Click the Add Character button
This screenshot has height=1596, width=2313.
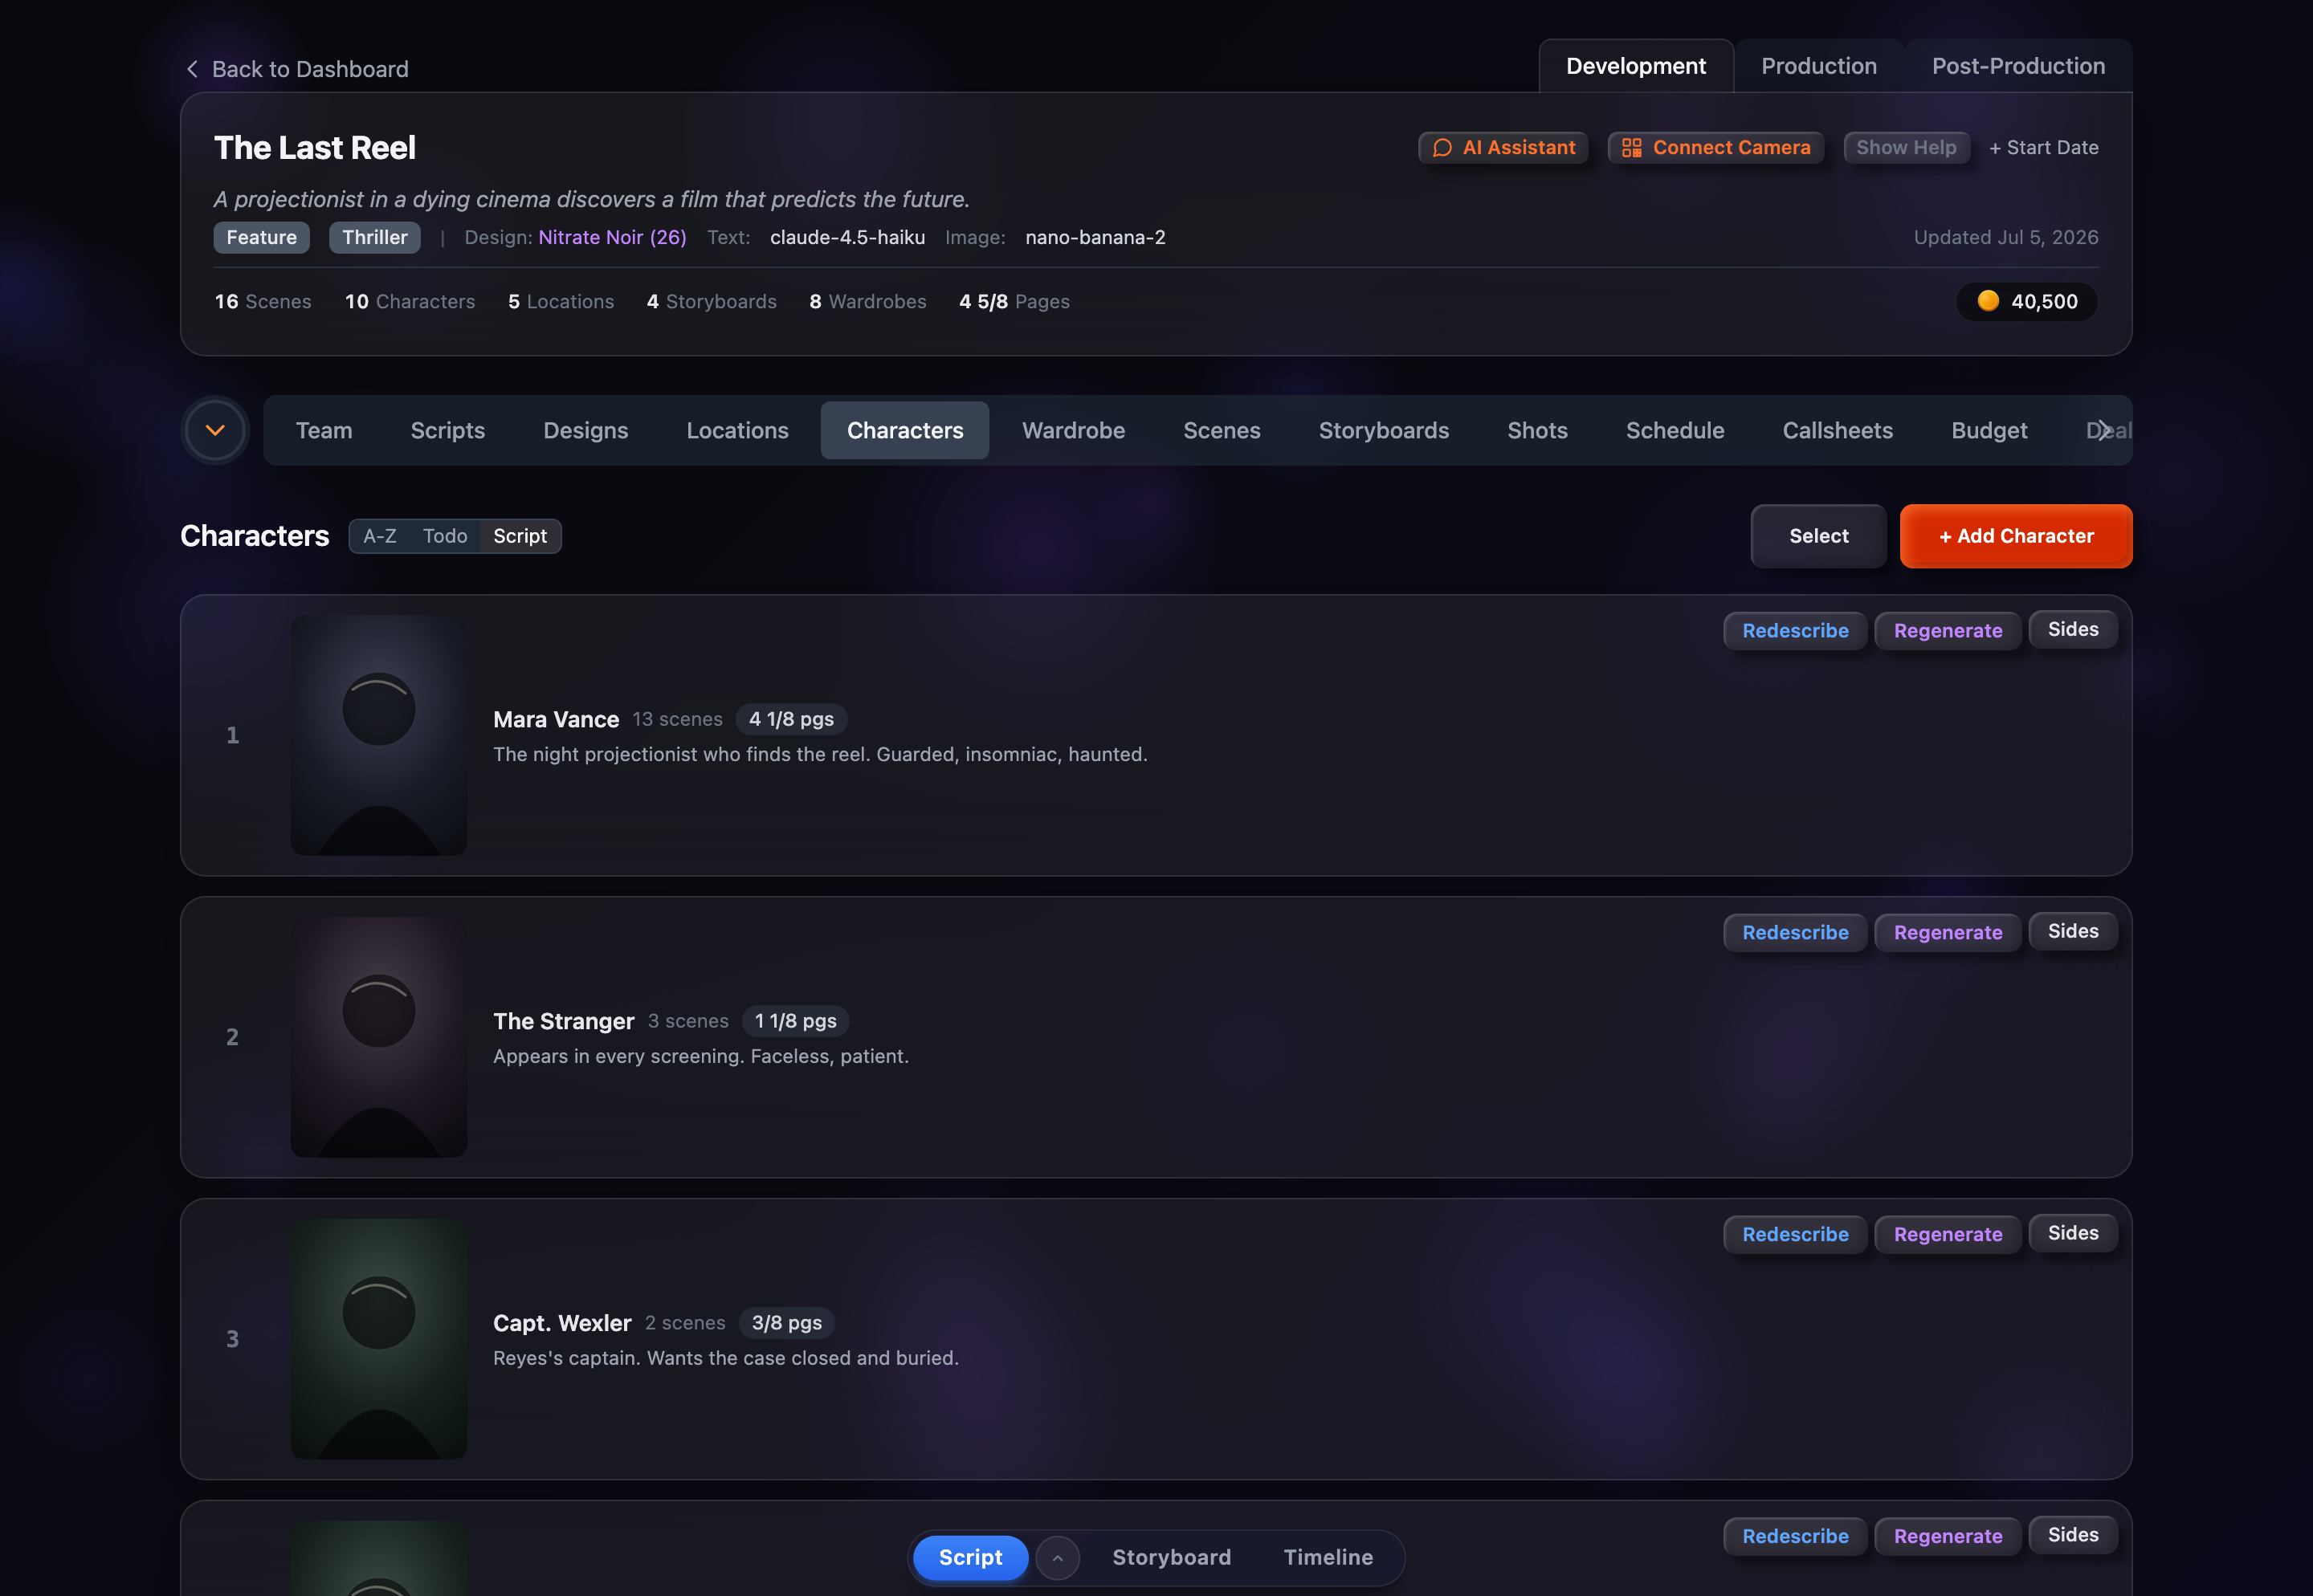tap(2016, 536)
